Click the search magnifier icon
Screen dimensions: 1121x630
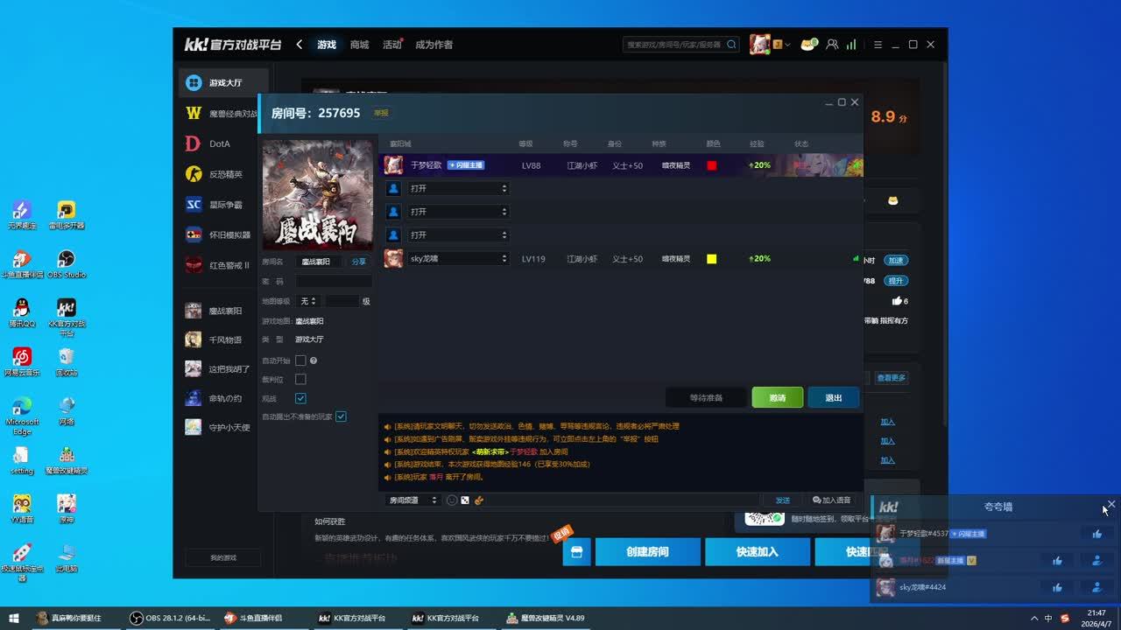pyautogui.click(x=731, y=45)
